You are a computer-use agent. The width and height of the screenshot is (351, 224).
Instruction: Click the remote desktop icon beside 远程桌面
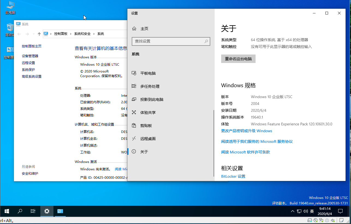coord(134,138)
